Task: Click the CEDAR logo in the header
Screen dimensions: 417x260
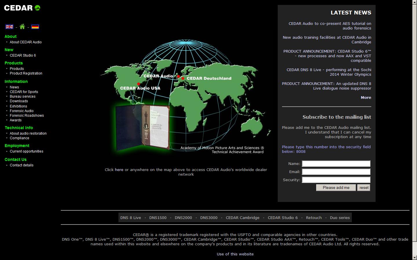Action: point(22,8)
